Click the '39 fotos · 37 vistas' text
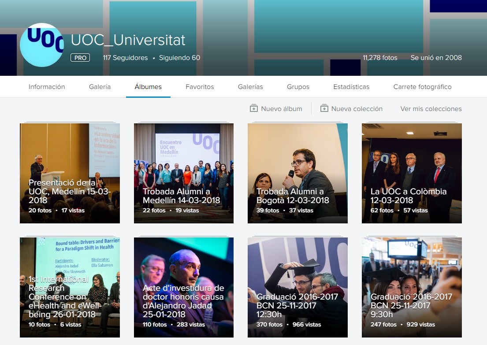 285,210
